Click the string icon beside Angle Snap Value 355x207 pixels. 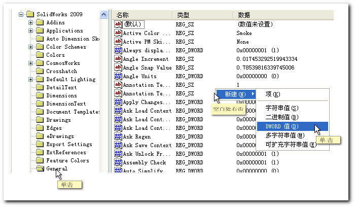coord(118,67)
